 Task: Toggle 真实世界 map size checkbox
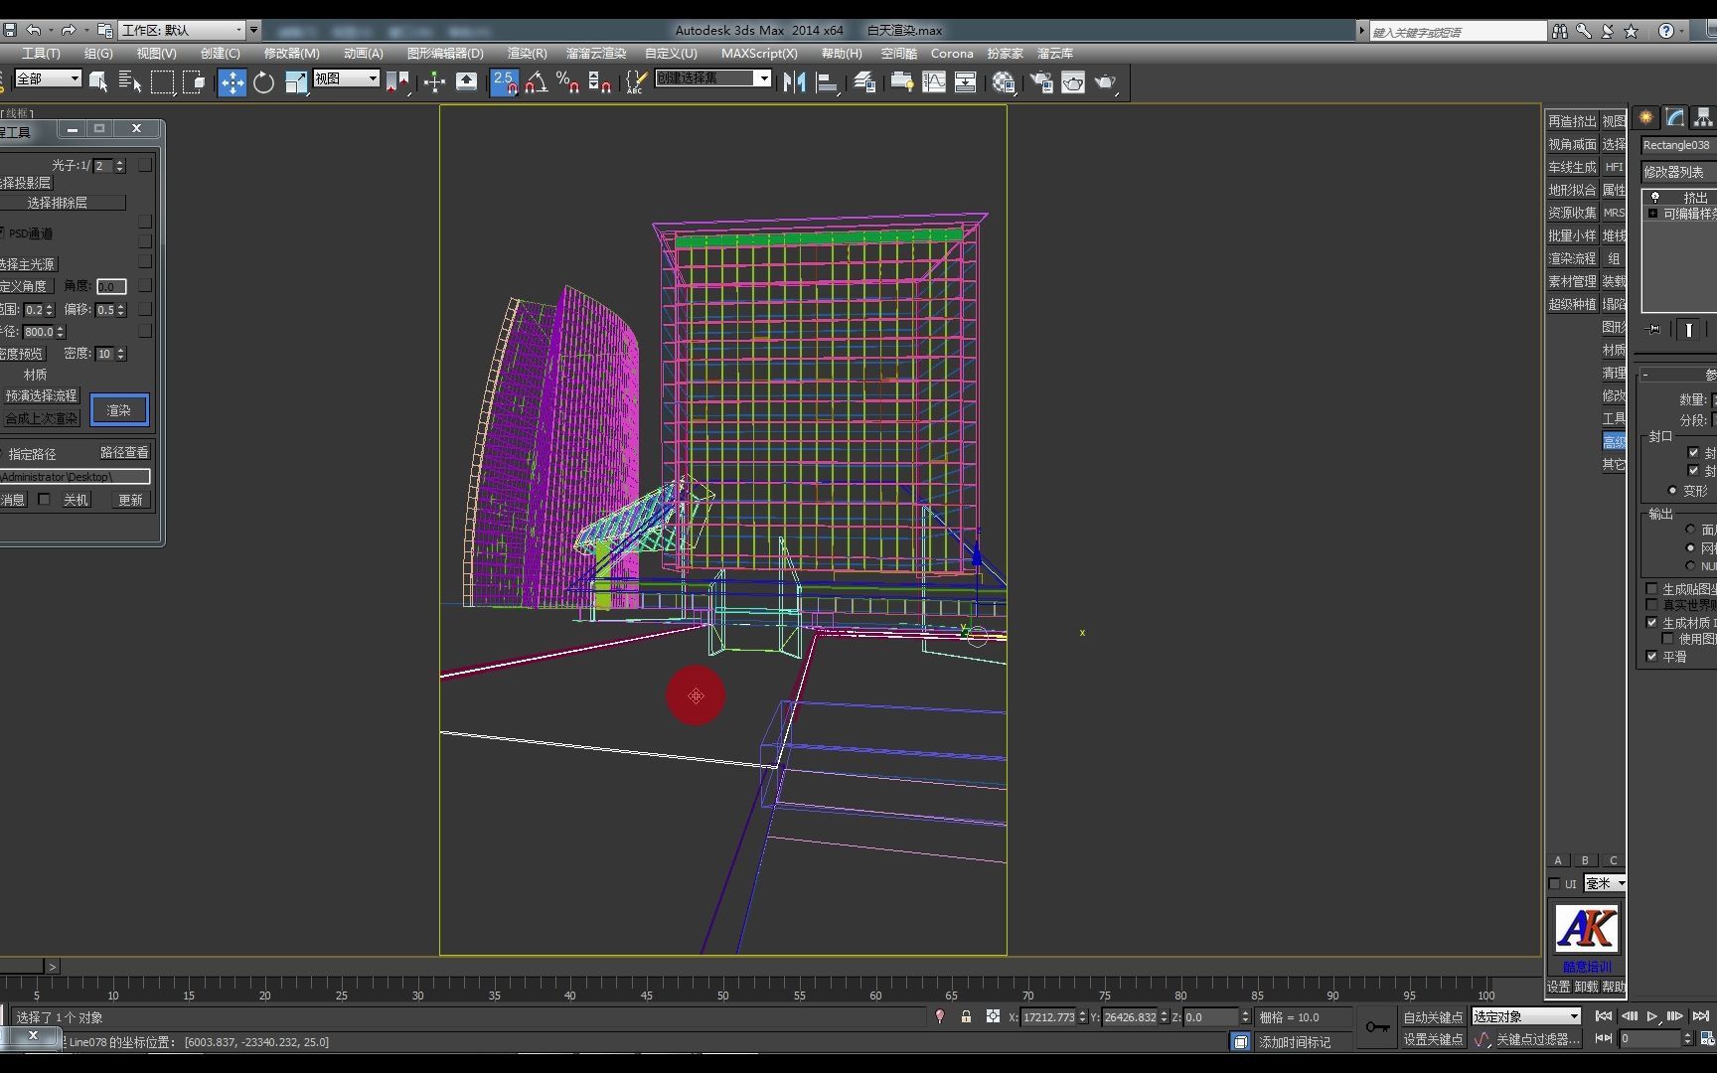point(1651,604)
